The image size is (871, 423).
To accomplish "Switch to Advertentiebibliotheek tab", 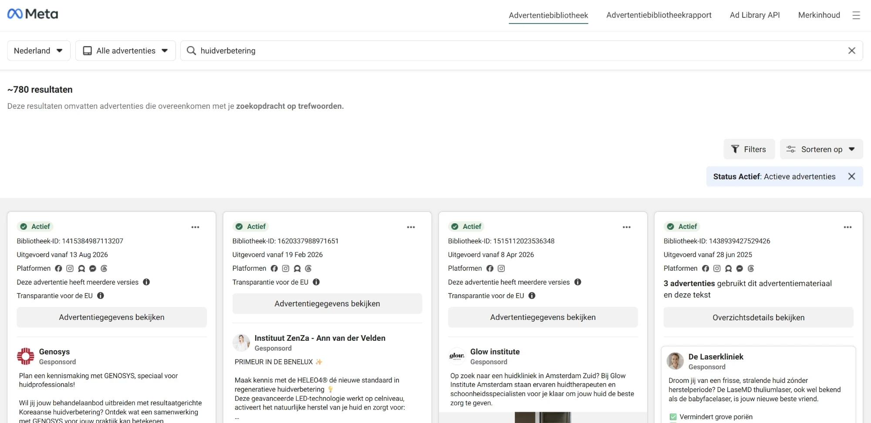I will [x=548, y=15].
